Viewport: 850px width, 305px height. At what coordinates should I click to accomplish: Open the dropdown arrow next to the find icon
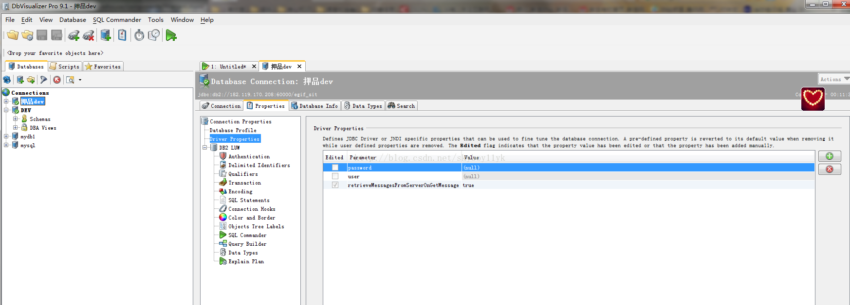coord(80,80)
